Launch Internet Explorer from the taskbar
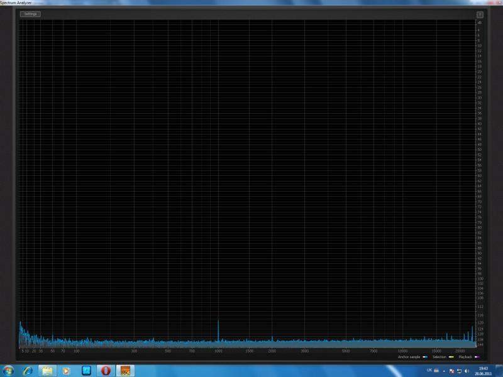 [28, 371]
